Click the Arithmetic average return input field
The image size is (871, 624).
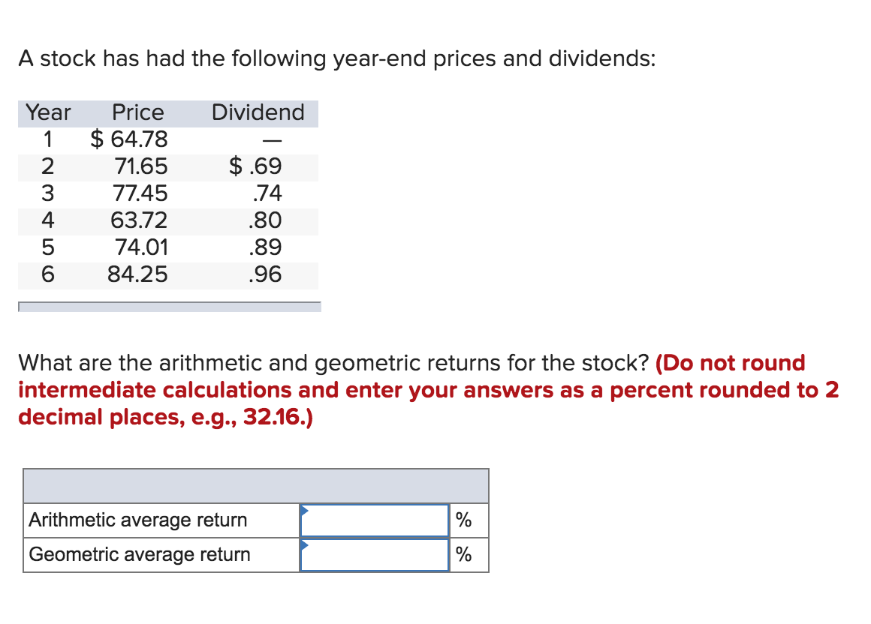pyautogui.click(x=375, y=520)
